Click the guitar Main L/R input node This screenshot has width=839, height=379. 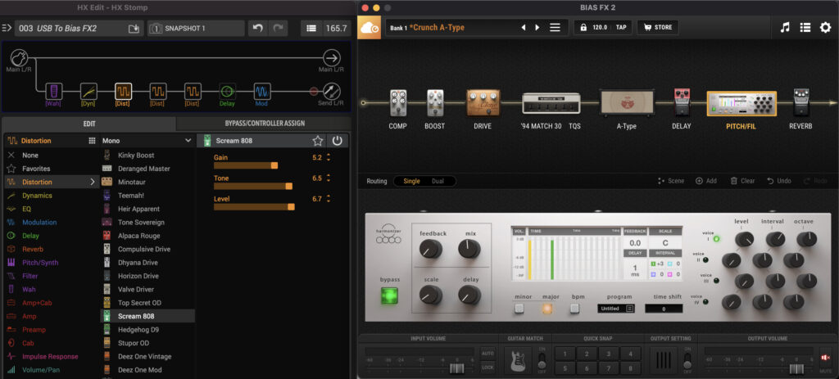pos(19,58)
